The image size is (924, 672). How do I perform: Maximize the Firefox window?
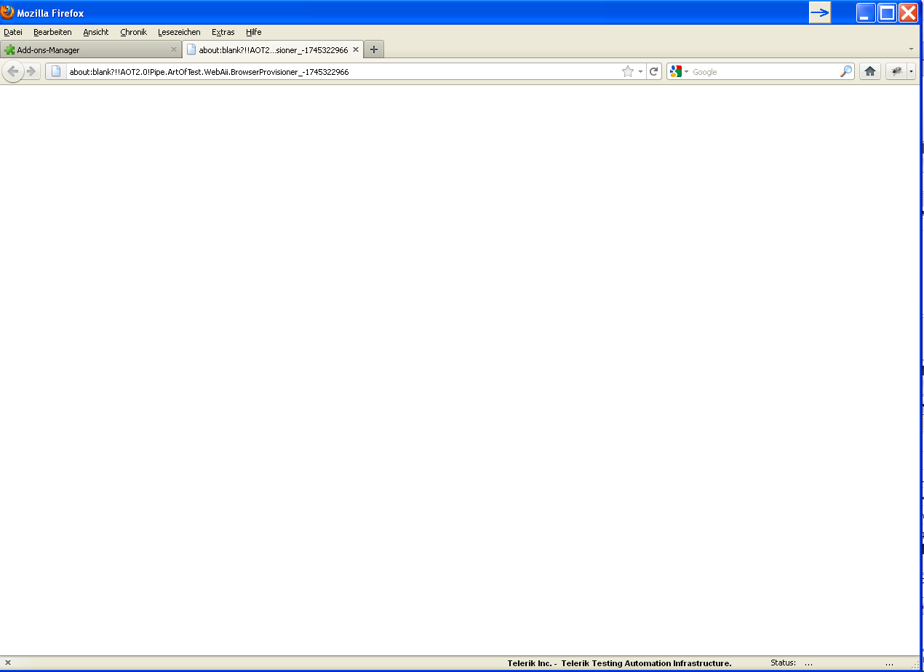click(x=887, y=12)
